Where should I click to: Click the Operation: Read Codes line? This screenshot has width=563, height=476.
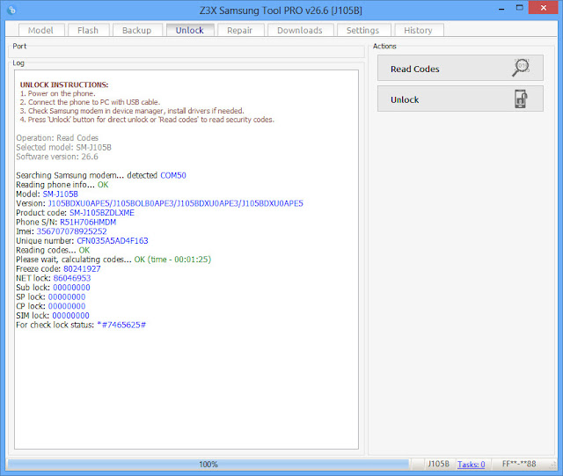pos(57,138)
